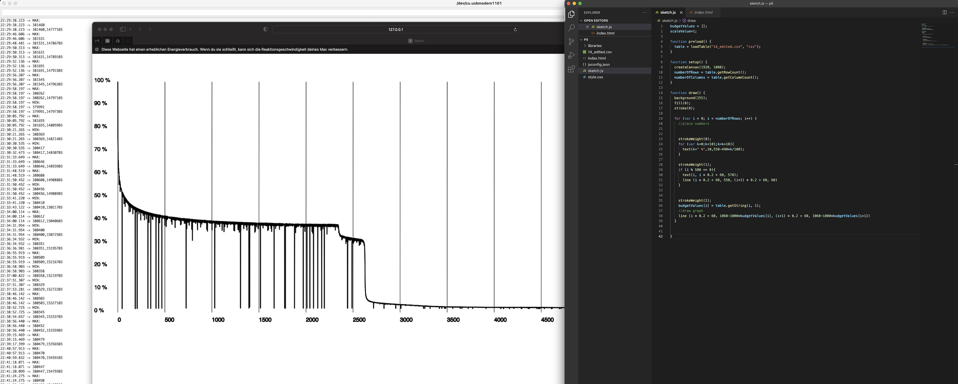The height and width of the screenshot is (384, 958).
Task: Click the serial monitor input field at top
Action: (x=283, y=13)
